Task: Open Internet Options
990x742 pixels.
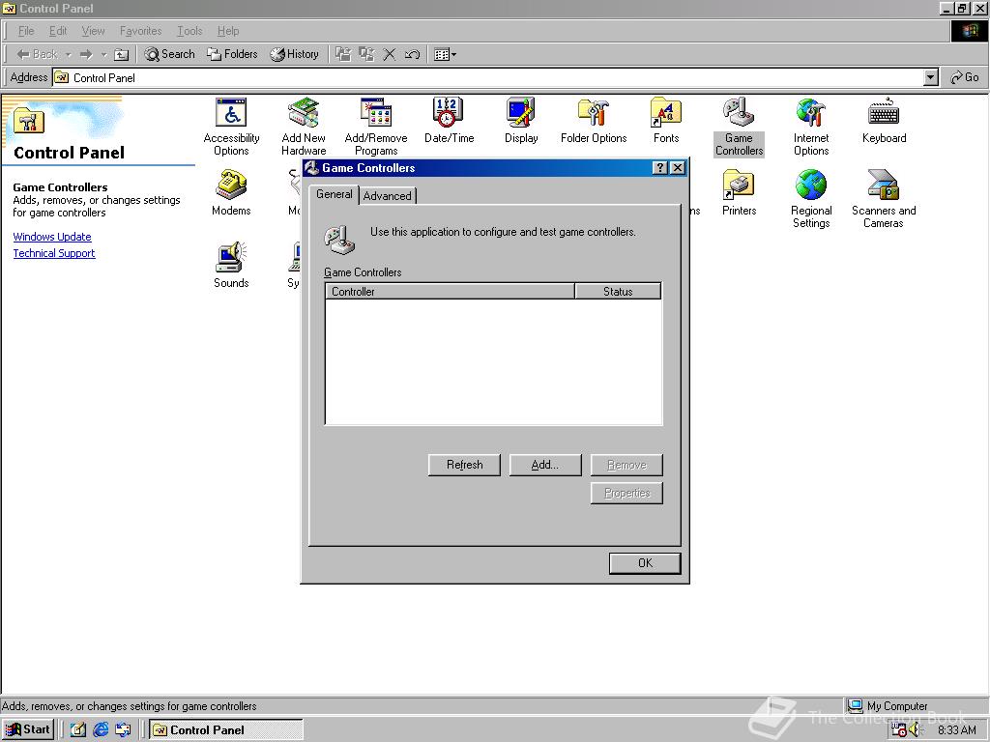Action: point(811,111)
